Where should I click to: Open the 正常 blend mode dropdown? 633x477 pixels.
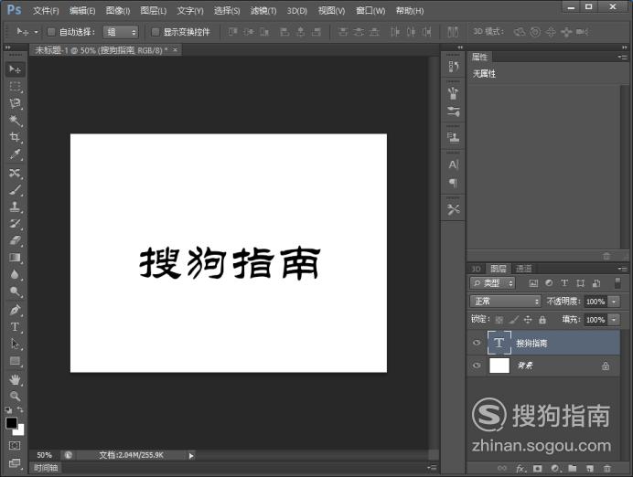505,302
